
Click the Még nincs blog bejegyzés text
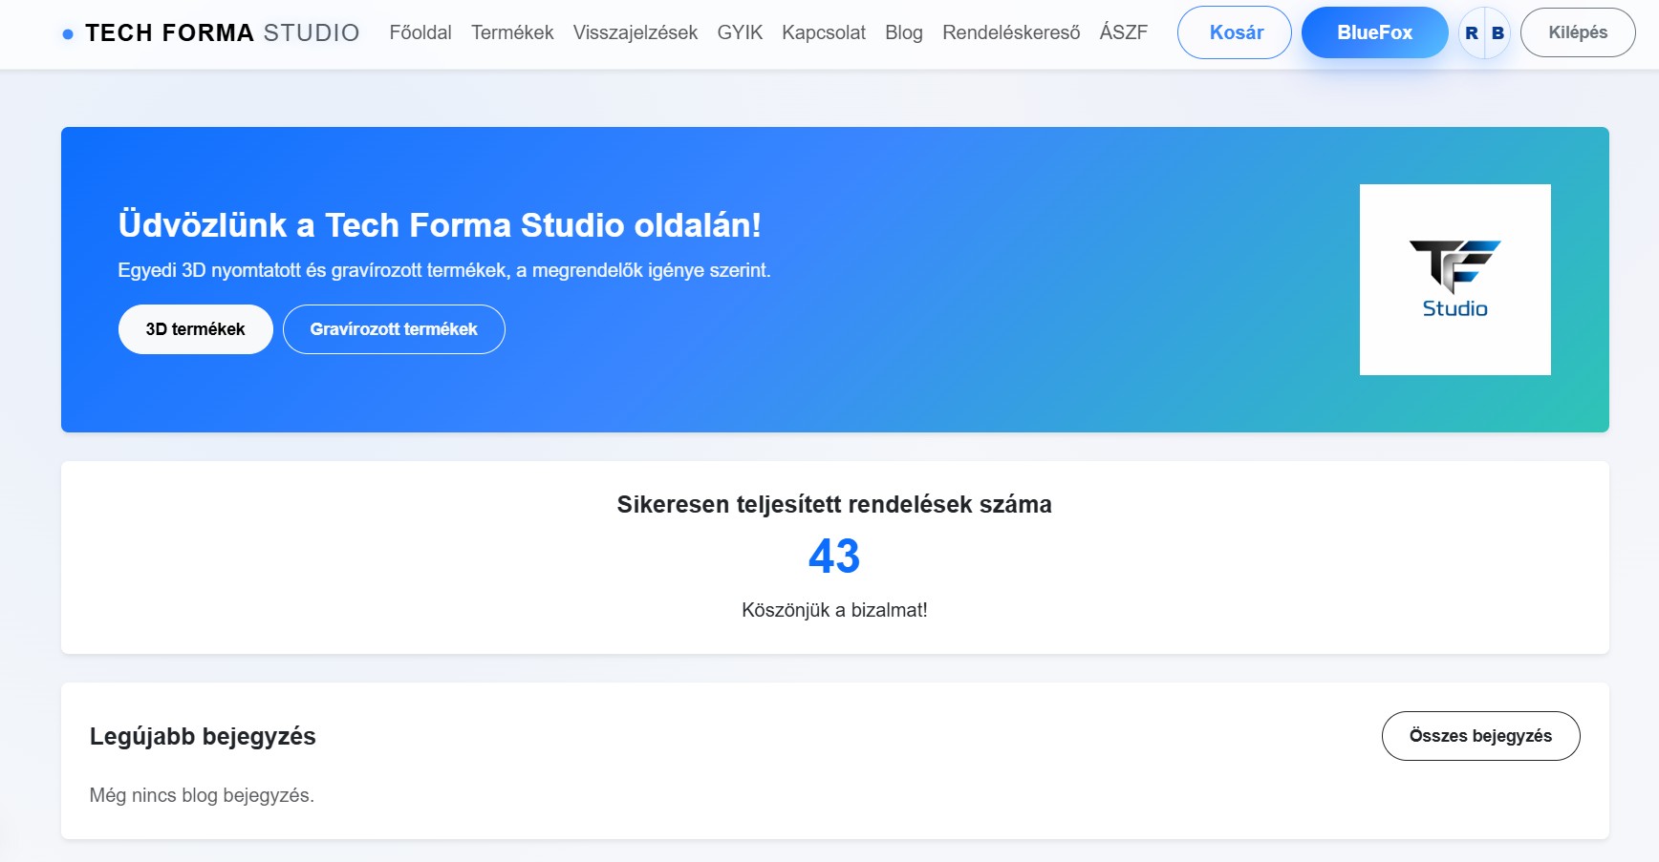(202, 795)
